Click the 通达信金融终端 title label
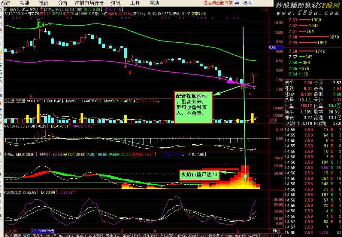 tap(218, 3)
